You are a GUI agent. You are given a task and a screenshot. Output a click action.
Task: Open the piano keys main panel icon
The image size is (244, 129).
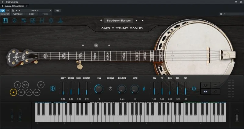tap(5, 20)
